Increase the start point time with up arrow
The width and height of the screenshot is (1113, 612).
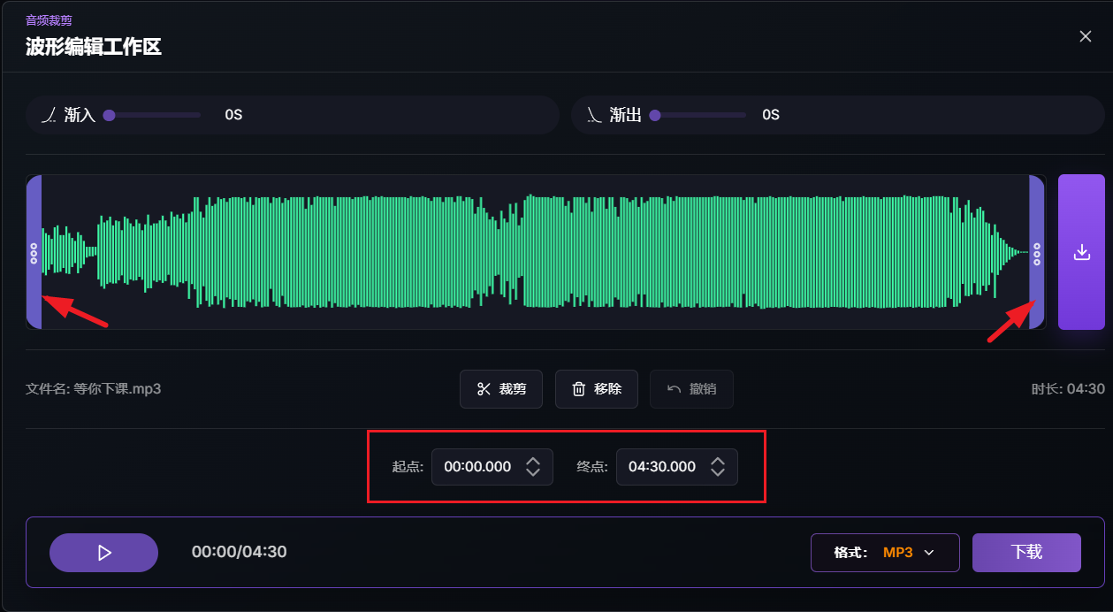coord(533,461)
